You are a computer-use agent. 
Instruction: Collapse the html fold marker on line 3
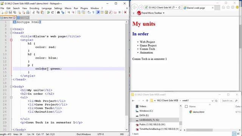tap(11, 29)
